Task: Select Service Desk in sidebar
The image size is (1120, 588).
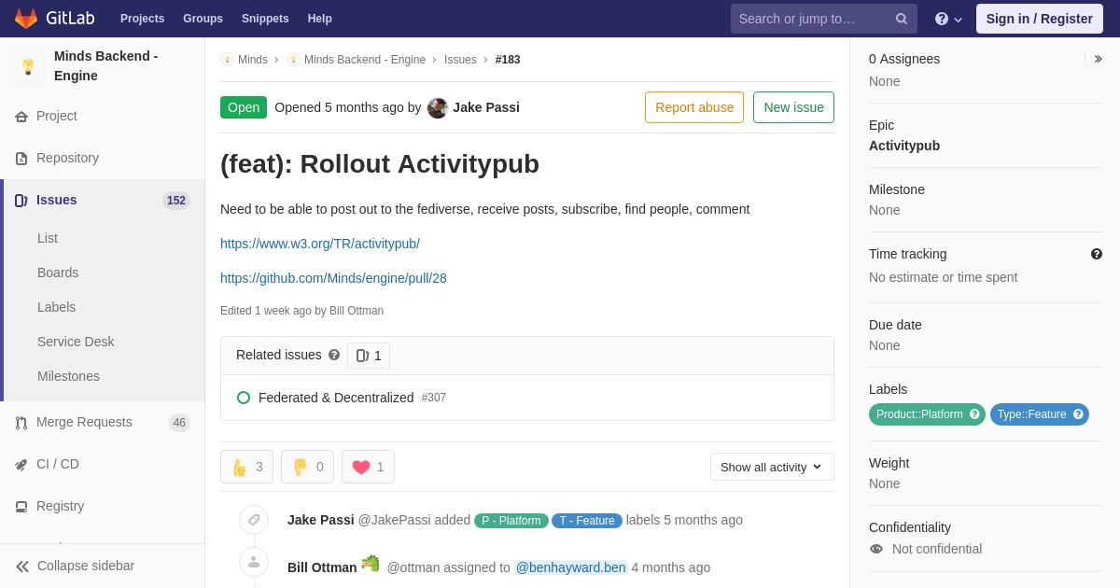Action: (76, 342)
